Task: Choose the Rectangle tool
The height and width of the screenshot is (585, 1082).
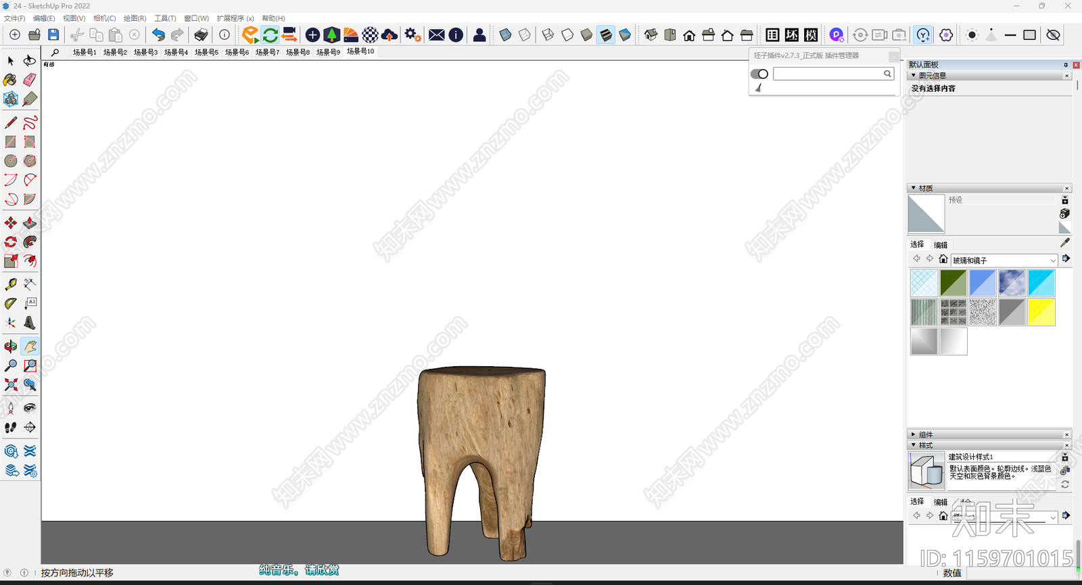Action: click(11, 142)
